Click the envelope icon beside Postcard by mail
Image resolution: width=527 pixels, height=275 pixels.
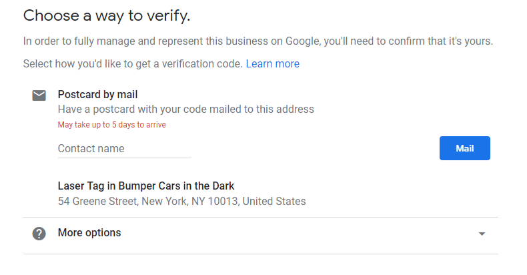point(39,95)
